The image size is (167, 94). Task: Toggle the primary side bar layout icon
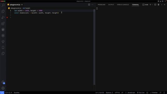click(x=158, y=1)
